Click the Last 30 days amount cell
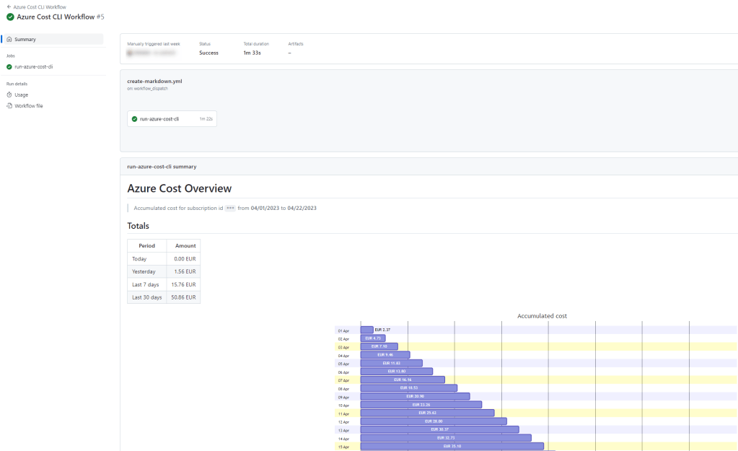The height and width of the screenshot is (451, 738). tap(183, 297)
